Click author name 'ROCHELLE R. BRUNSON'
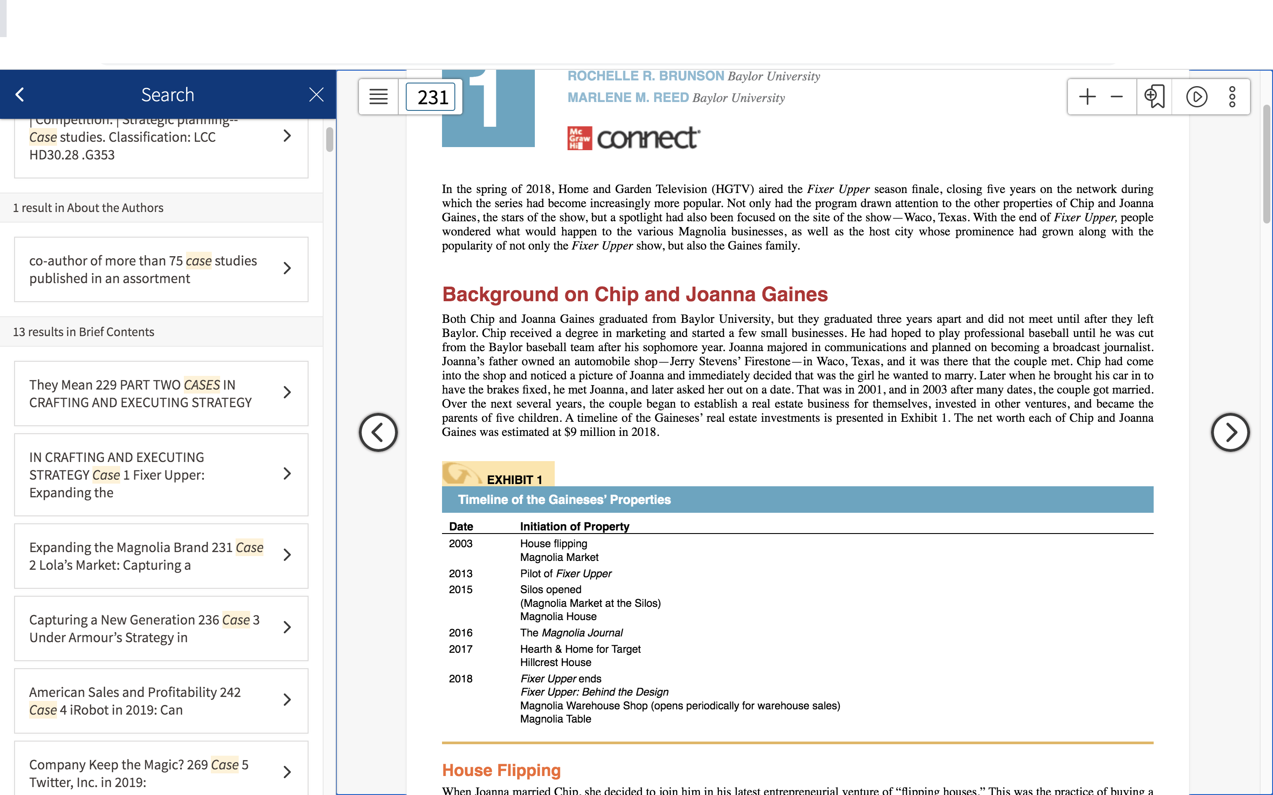 click(x=646, y=76)
